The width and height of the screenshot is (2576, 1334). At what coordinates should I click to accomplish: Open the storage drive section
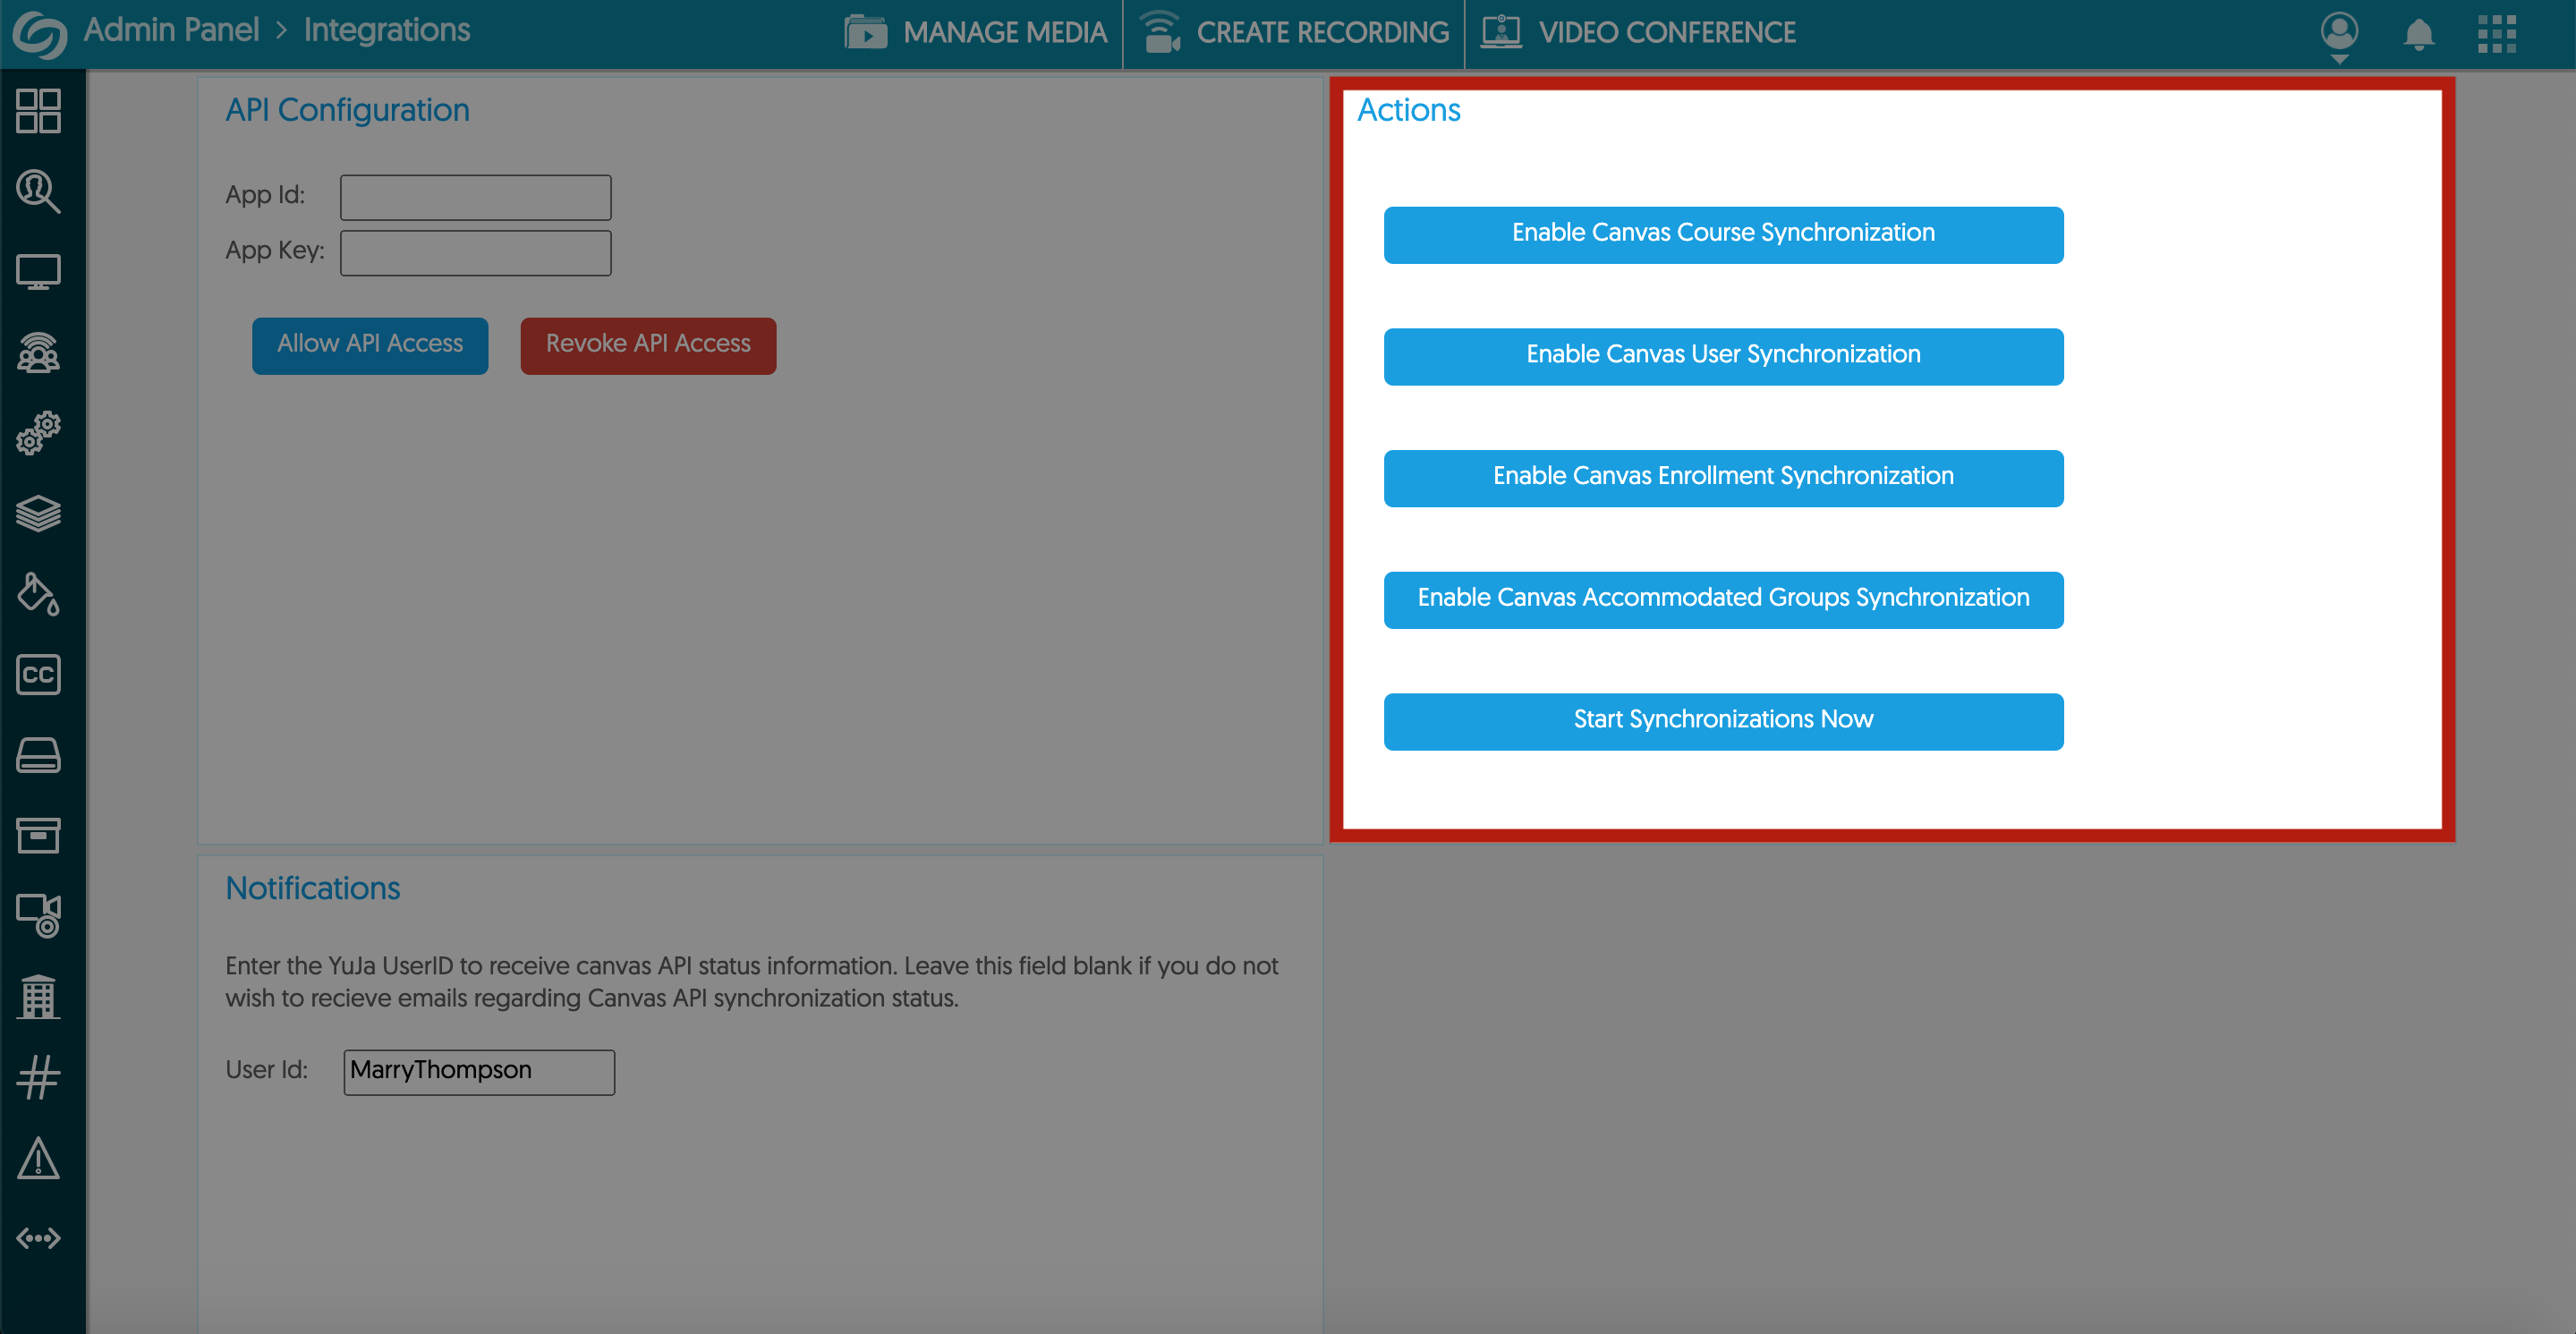pos(39,755)
